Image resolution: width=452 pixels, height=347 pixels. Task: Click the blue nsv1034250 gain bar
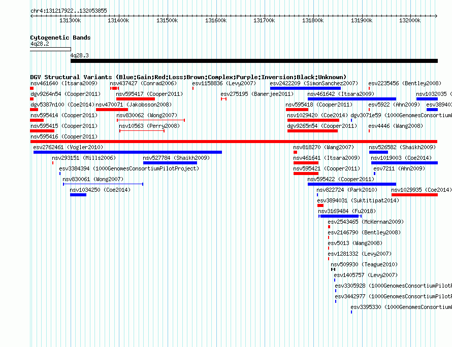click(78, 195)
